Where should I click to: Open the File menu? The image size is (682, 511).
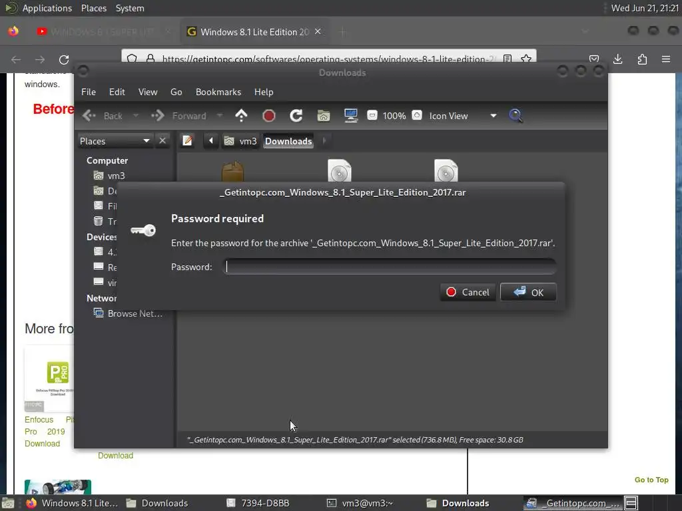(x=89, y=92)
